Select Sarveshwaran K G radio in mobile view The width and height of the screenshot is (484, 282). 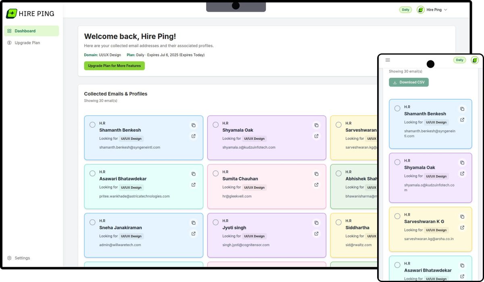point(397,216)
